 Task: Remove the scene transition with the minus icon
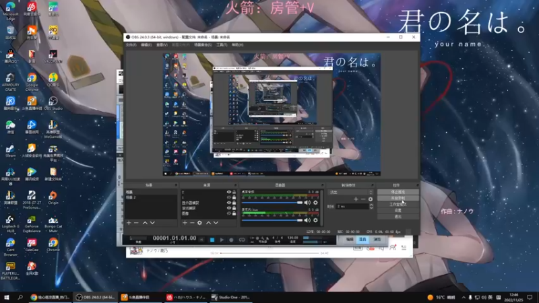click(363, 199)
